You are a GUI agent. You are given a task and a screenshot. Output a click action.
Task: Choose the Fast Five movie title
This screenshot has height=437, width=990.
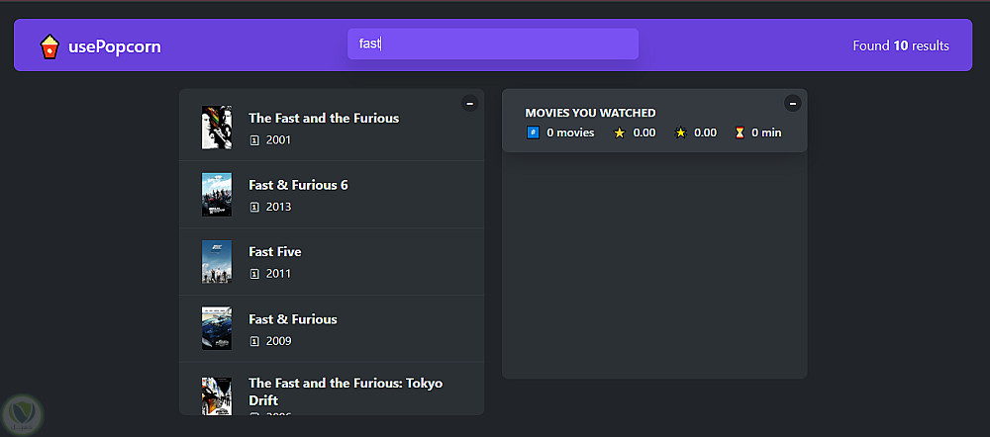pyautogui.click(x=275, y=252)
